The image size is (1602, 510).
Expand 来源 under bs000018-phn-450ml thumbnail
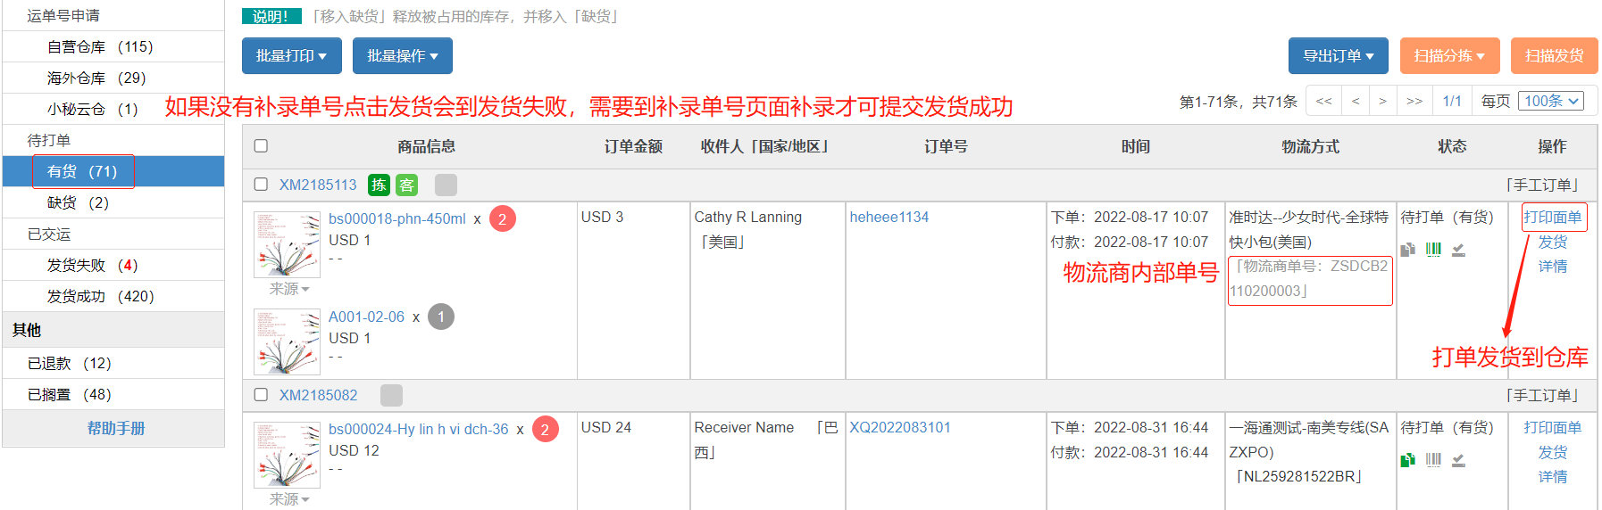(x=289, y=289)
